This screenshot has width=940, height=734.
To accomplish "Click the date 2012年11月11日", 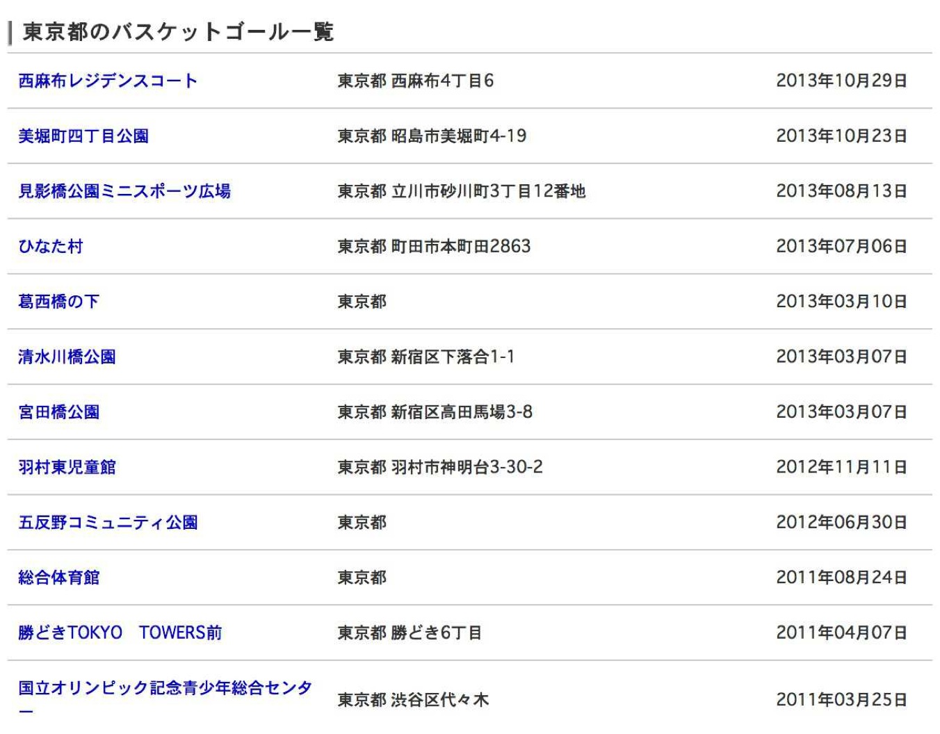I will click(x=841, y=467).
